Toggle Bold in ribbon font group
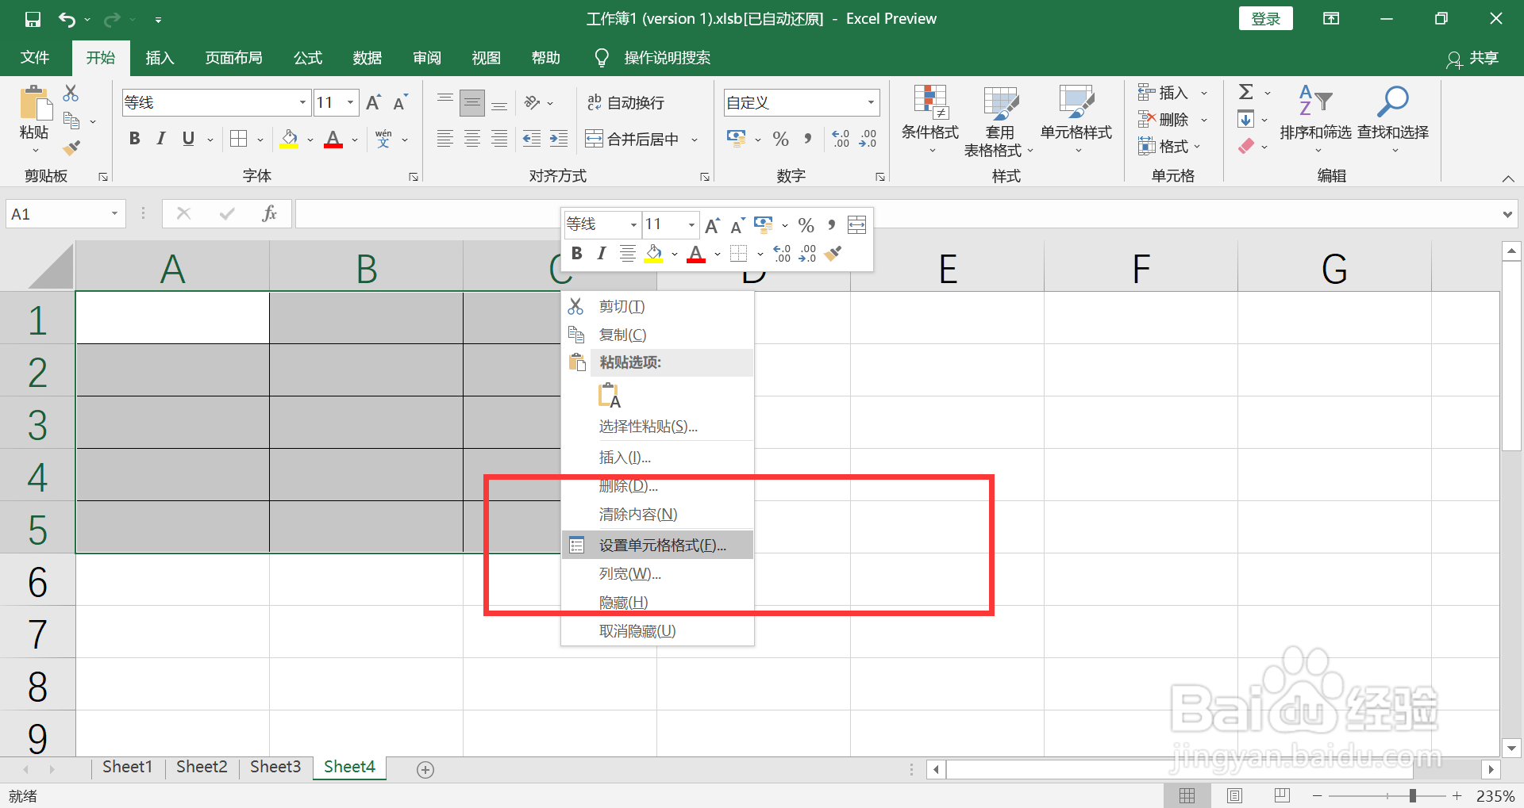 [x=134, y=139]
